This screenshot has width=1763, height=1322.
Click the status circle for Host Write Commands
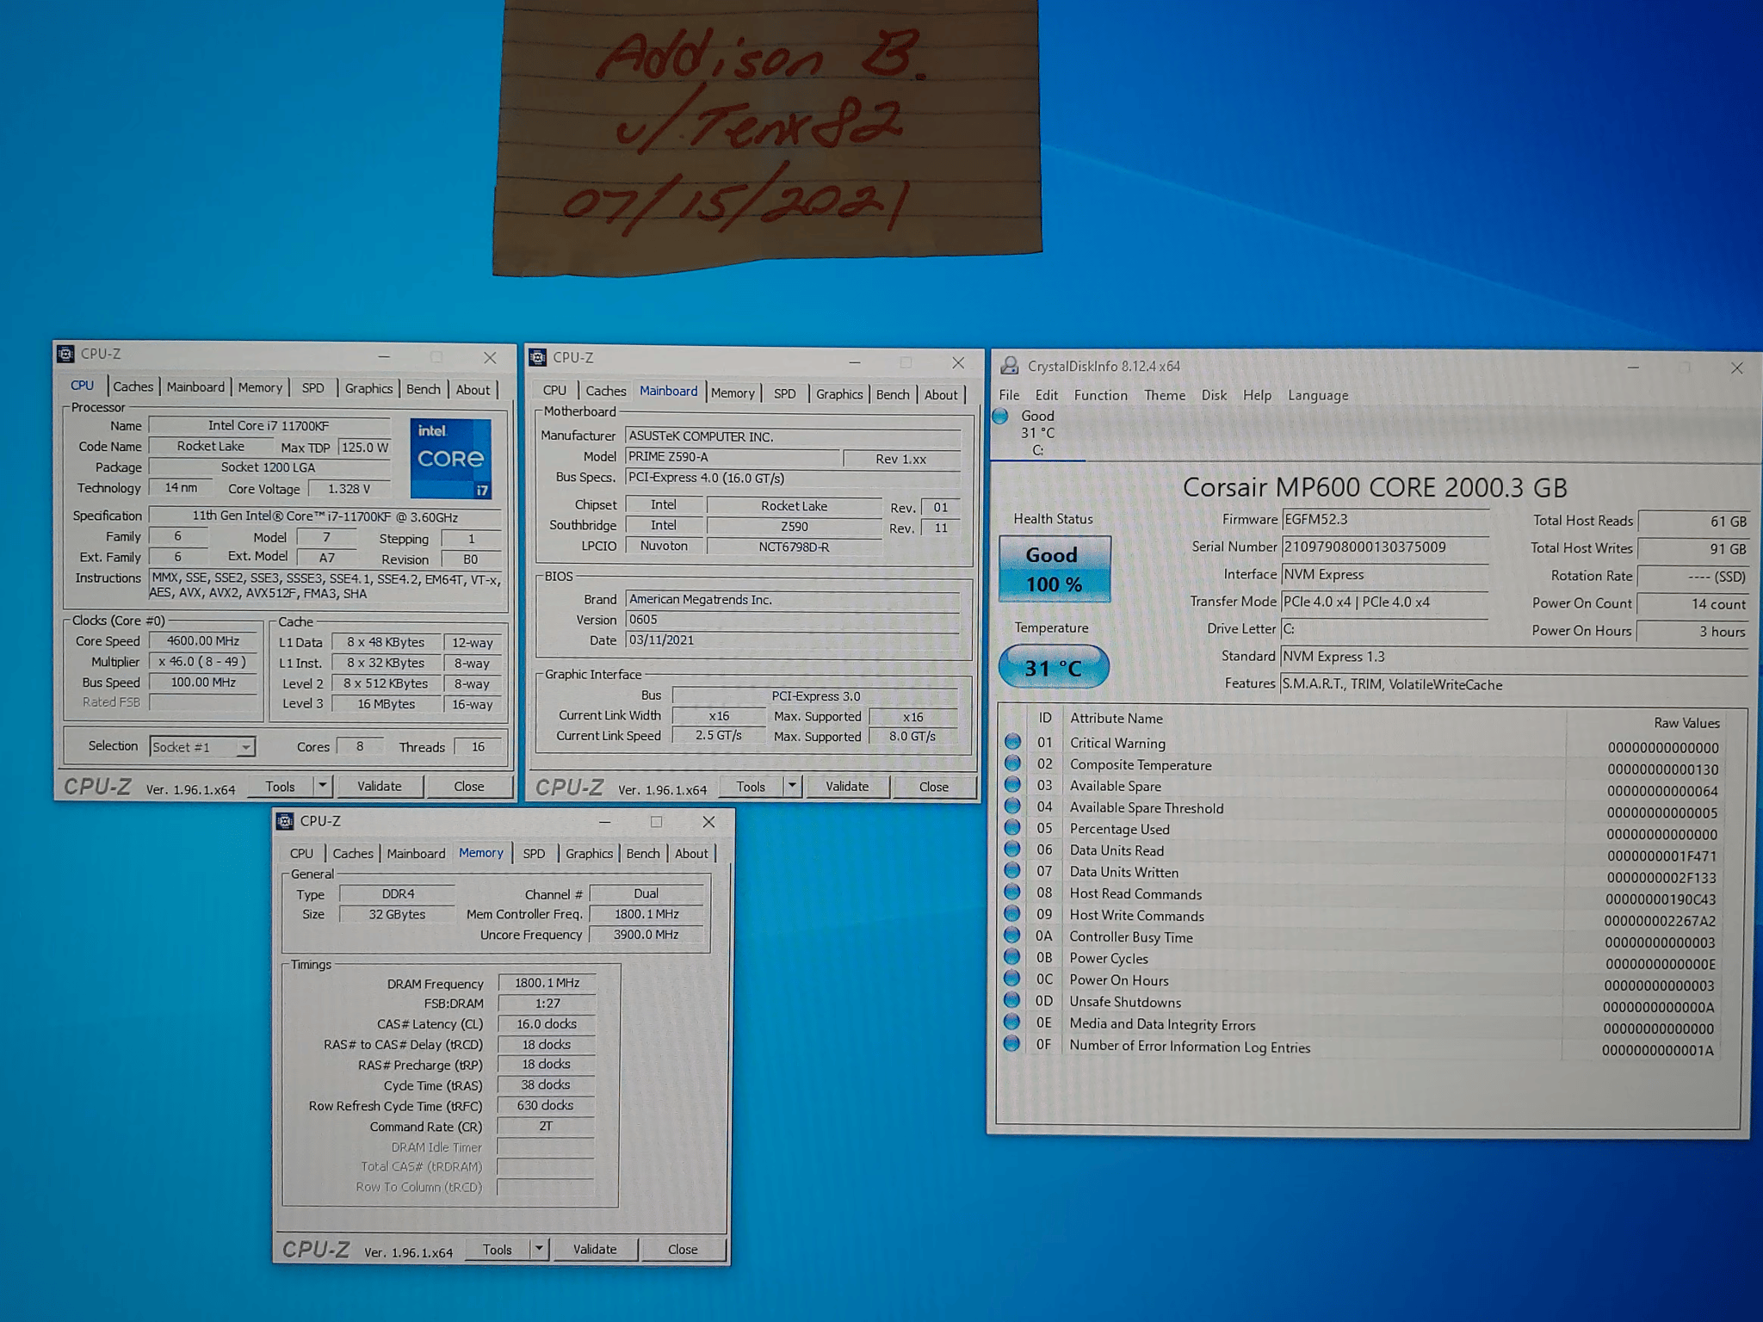[1012, 914]
